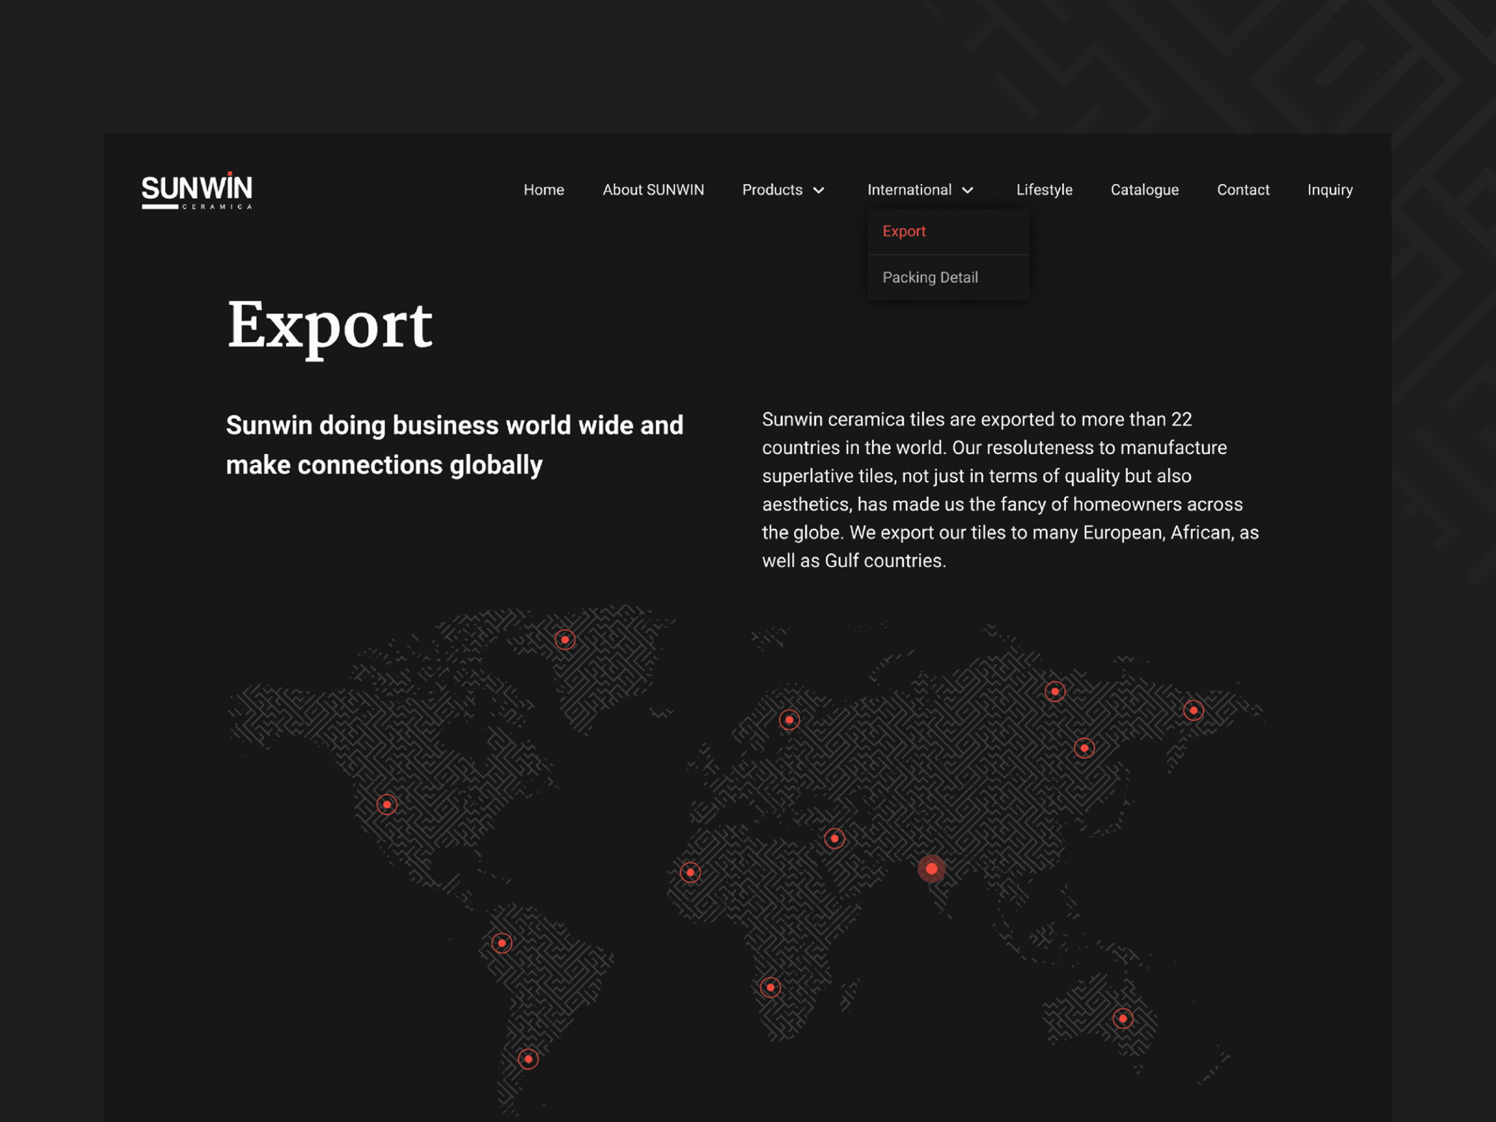Click the West Africa map marker
The width and height of the screenshot is (1496, 1122).
[690, 872]
